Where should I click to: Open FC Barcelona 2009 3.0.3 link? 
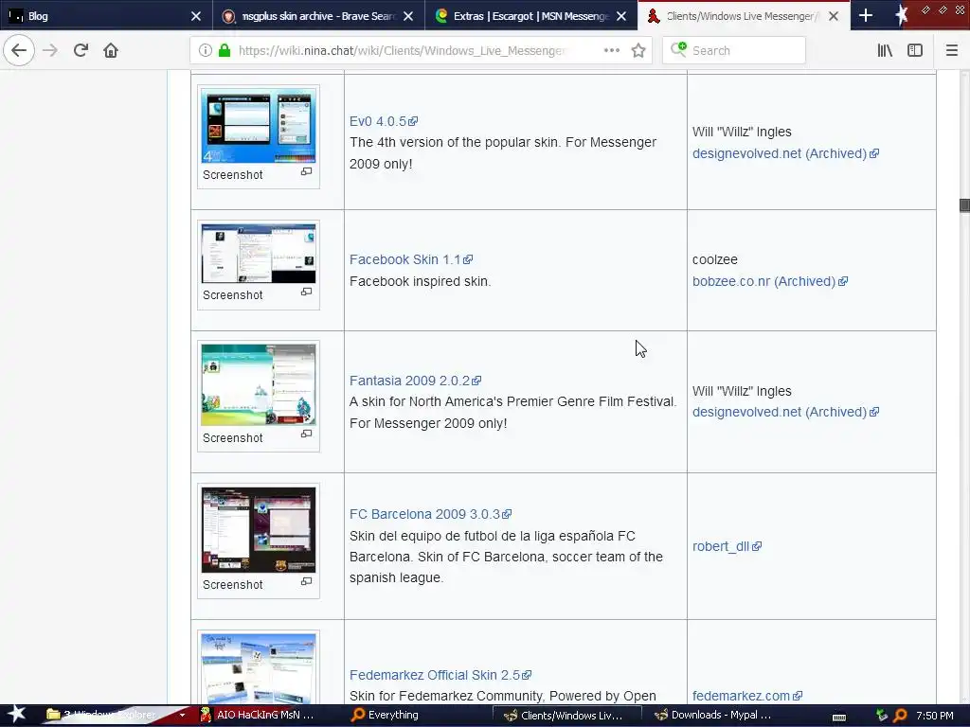431,514
